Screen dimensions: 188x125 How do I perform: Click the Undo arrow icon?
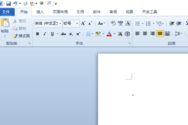pos(15,3)
